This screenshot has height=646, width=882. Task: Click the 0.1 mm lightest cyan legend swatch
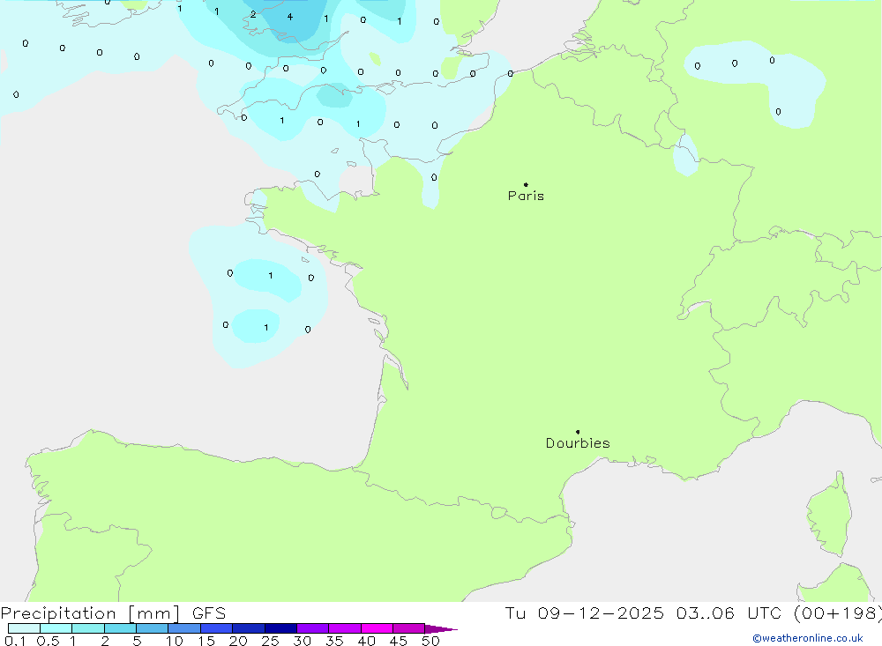24,628
